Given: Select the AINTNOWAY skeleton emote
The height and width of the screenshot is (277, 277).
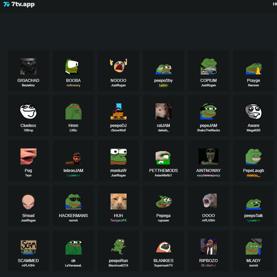Looking at the screenshot, I should (209, 156).
